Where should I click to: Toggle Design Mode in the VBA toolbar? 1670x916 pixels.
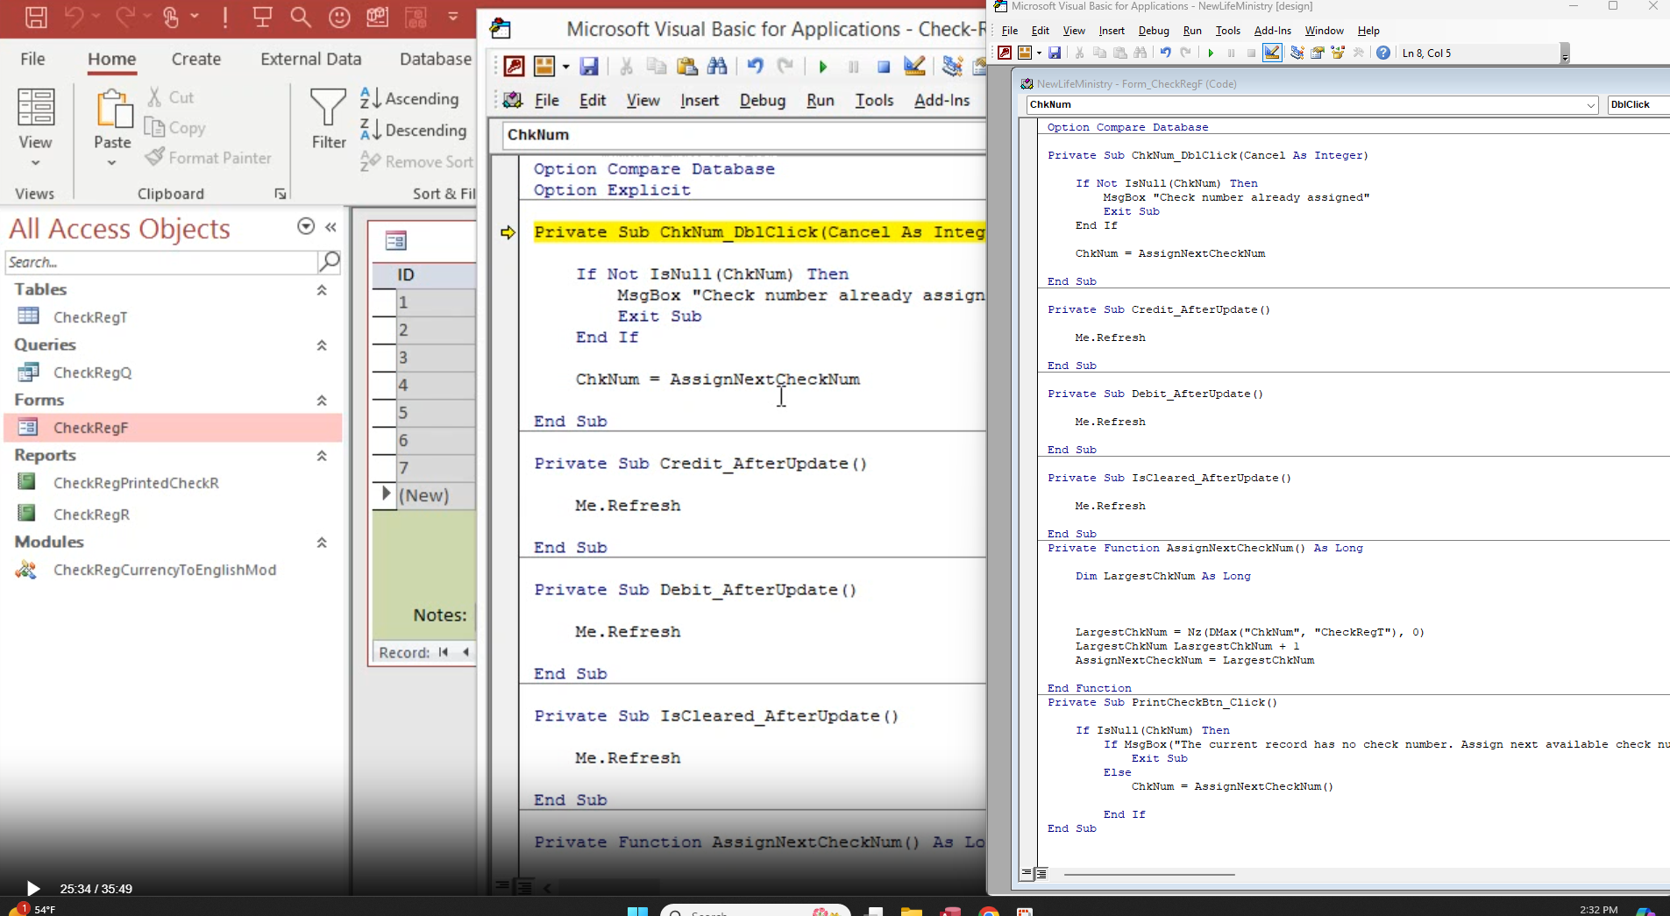click(1273, 53)
